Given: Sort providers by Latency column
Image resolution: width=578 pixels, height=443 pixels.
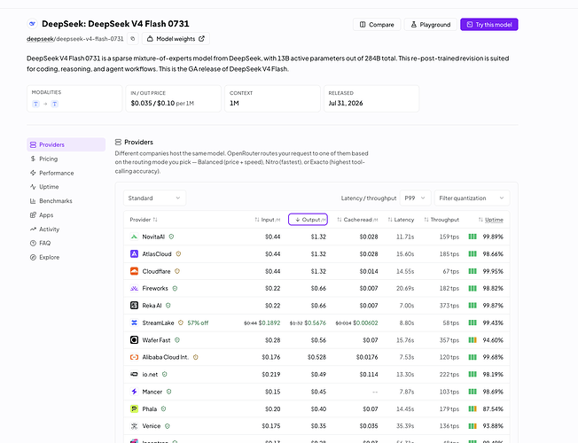Looking at the screenshot, I should click(401, 220).
